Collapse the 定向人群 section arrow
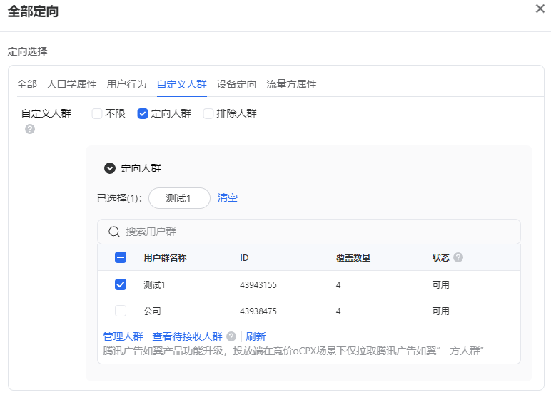This screenshot has width=551, height=397. pos(110,168)
